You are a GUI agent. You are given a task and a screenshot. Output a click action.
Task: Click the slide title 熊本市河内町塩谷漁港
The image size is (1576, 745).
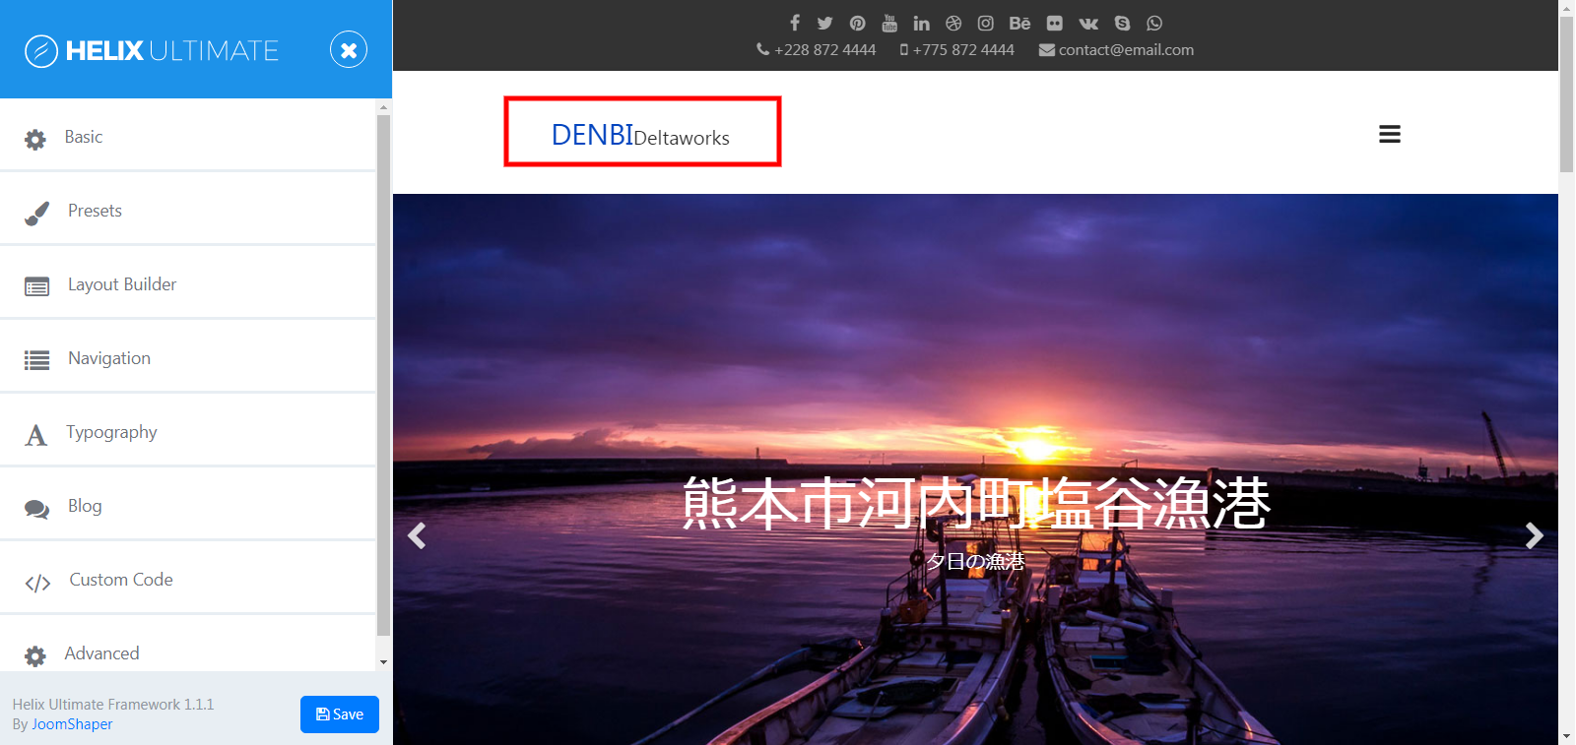(976, 503)
